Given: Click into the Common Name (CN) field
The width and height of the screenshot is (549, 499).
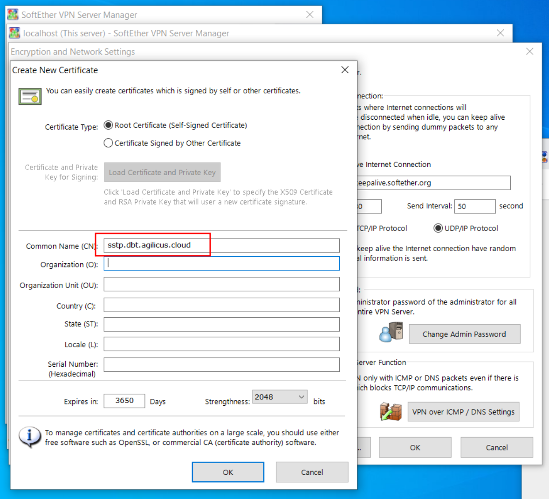Looking at the screenshot, I should click(221, 246).
